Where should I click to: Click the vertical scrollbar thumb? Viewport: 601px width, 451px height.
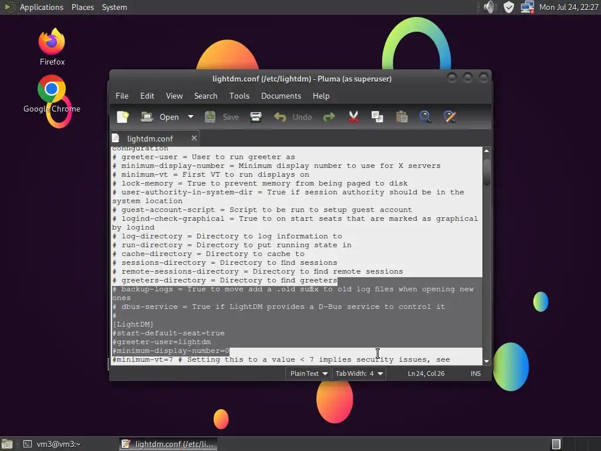pos(487,172)
